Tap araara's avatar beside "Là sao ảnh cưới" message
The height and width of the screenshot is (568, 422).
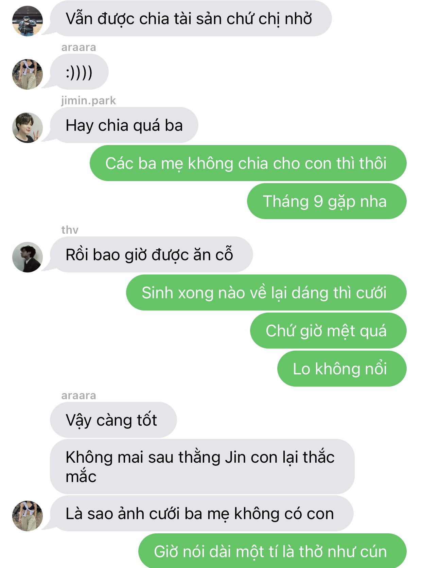click(x=28, y=516)
